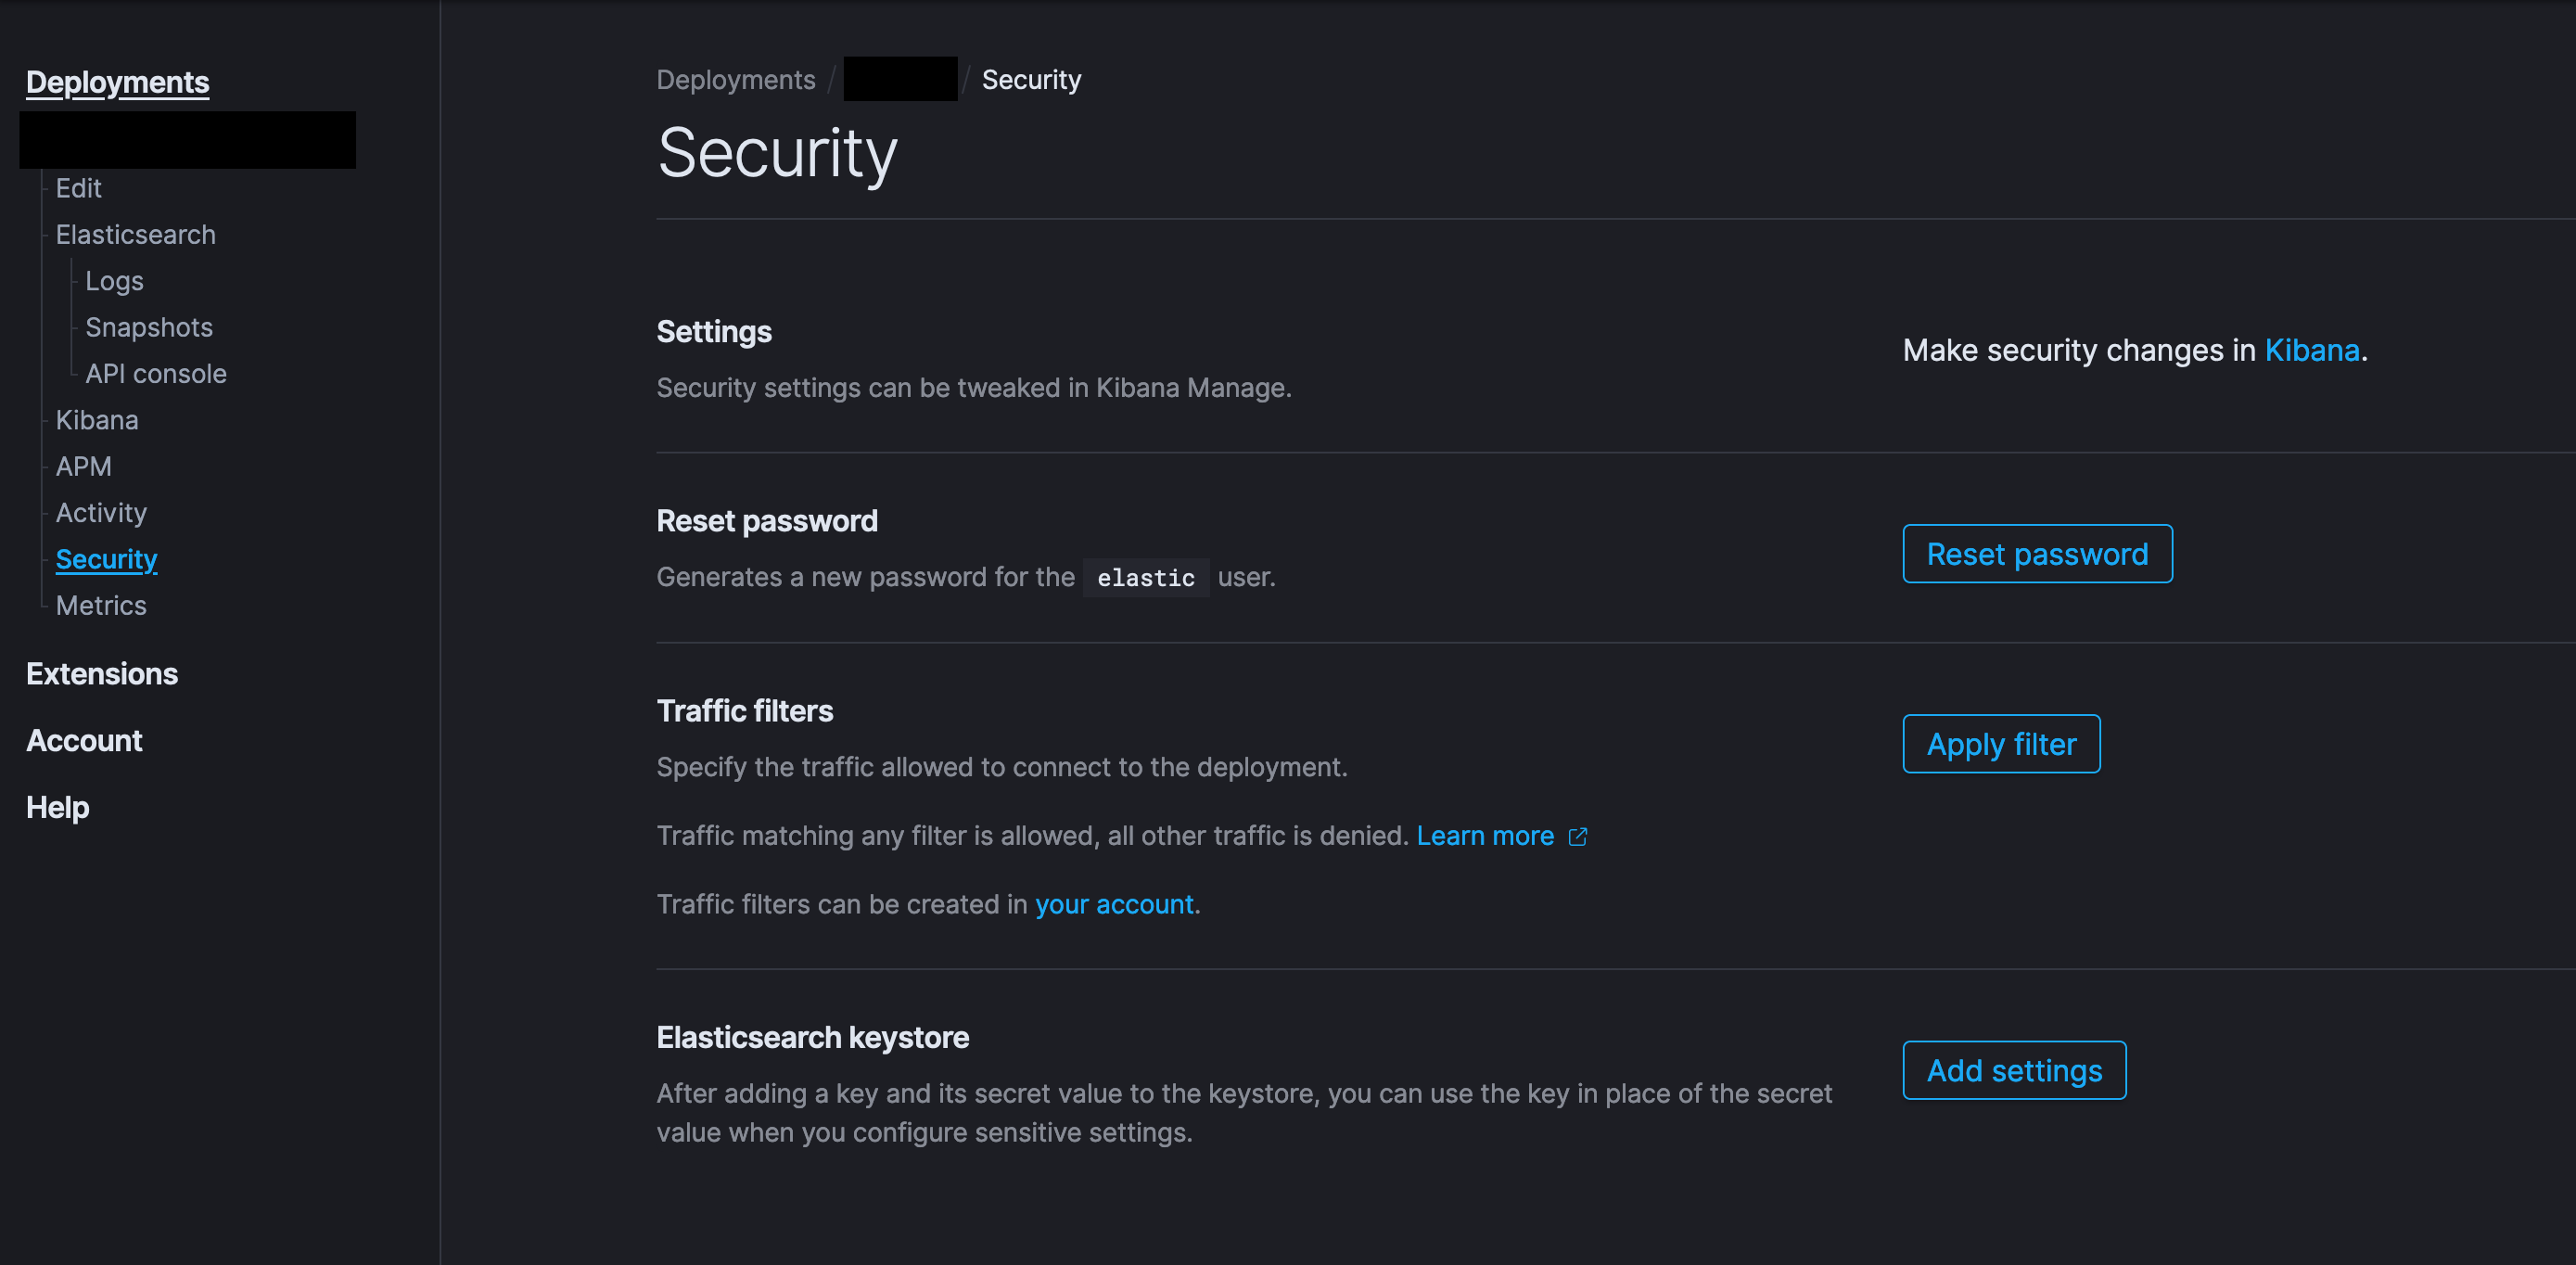Screen dimensions: 2576x1265
Task: Open the Edit page in the sidebar
Action: tap(78, 188)
